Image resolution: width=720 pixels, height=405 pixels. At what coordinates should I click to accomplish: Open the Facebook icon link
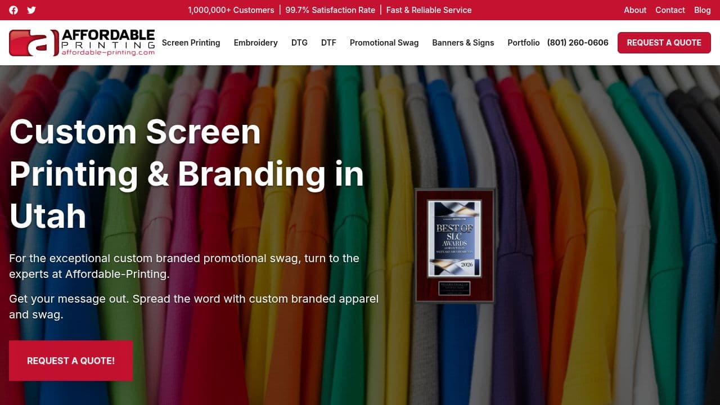pyautogui.click(x=13, y=10)
